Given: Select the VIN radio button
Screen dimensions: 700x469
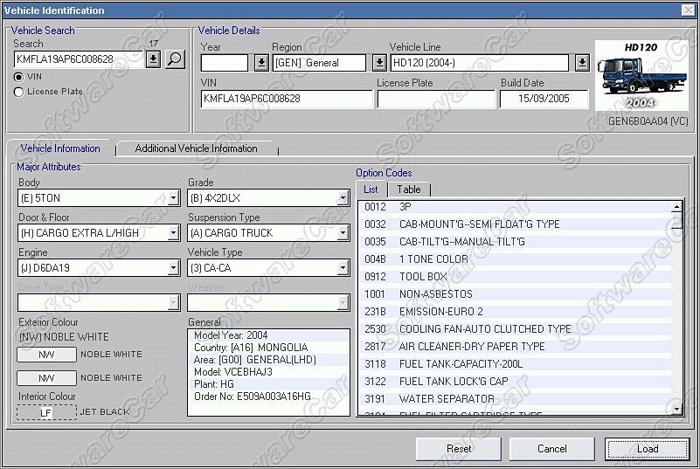Looking at the screenshot, I should pyautogui.click(x=18, y=77).
